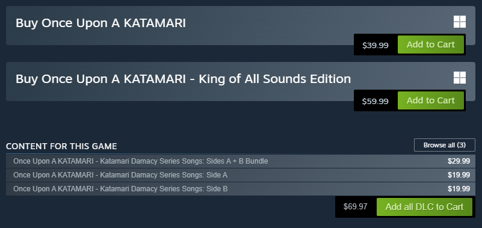Click the $29.99 bundle price

point(459,161)
